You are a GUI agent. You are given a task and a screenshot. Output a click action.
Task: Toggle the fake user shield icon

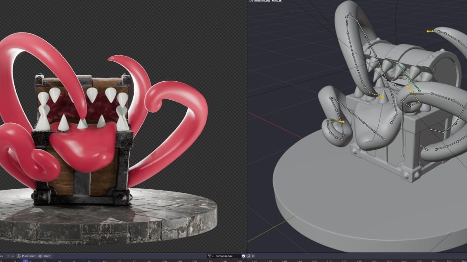pos(243,256)
